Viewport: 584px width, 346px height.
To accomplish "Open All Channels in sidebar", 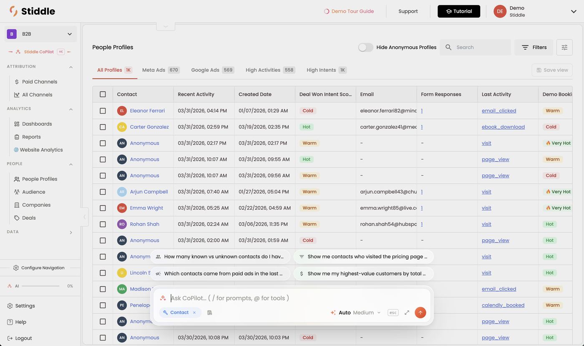I will click(37, 95).
